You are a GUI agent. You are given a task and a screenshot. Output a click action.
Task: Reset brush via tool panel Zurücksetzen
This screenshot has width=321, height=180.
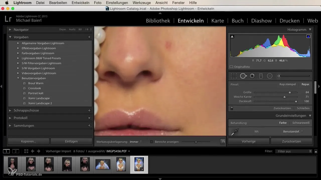pos(282,108)
